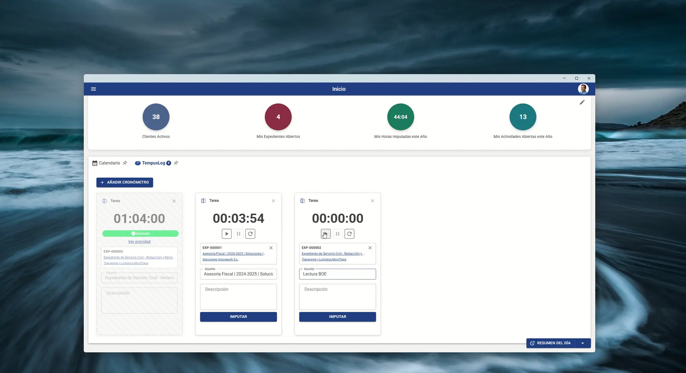Pause the 00:00:00 timer

click(x=338, y=234)
